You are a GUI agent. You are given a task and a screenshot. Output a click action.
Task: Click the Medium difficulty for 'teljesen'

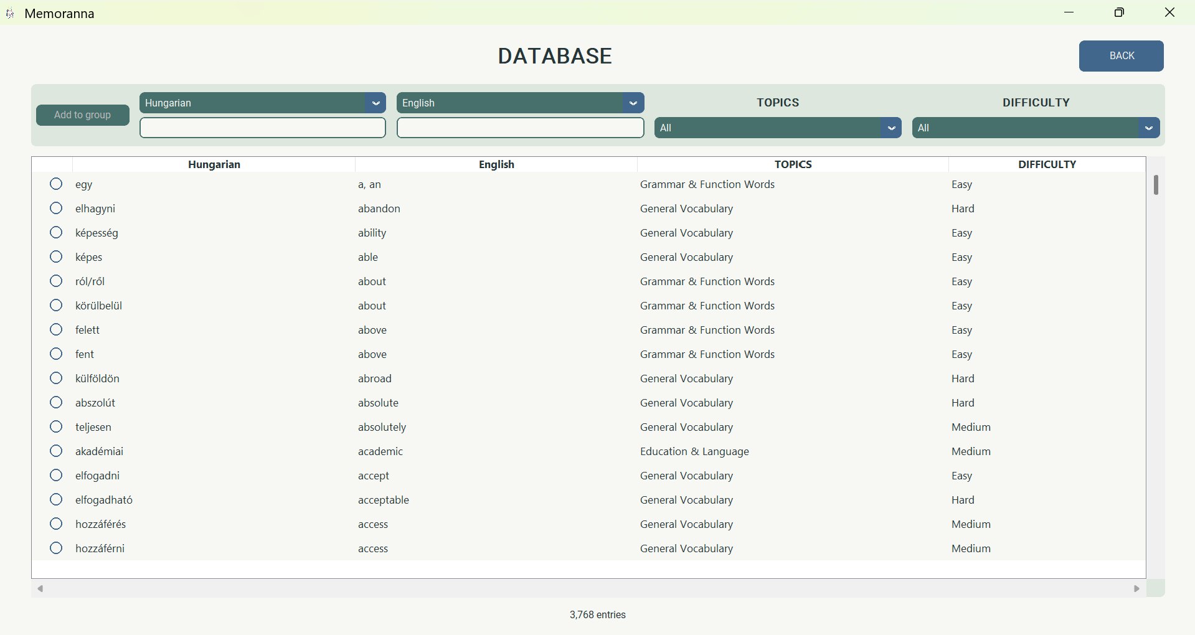pyautogui.click(x=971, y=427)
